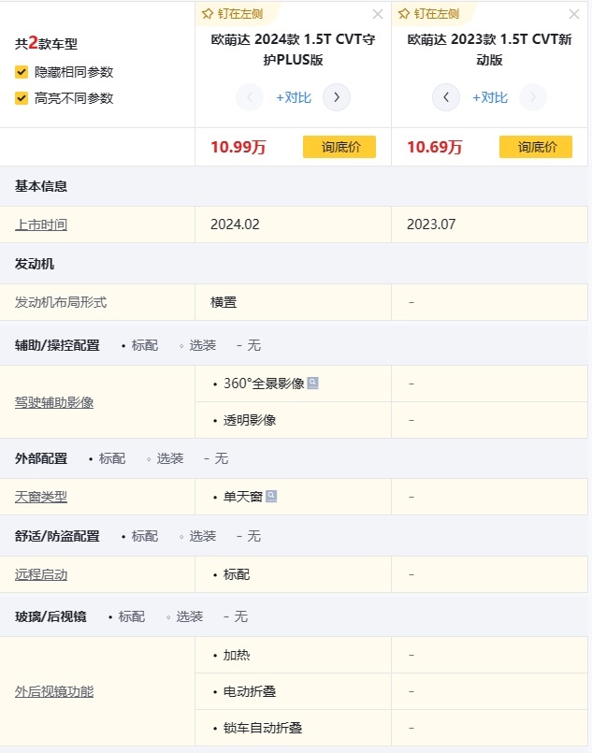The image size is (592, 753).
Task: Add 2023款 新动版 to +对比
Action: pyautogui.click(x=490, y=97)
